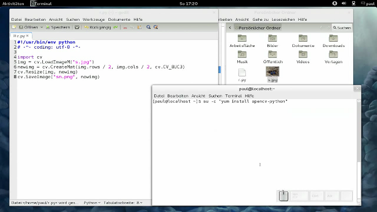Close the terminal window
Screen dimensions: 377x212
click(357, 89)
